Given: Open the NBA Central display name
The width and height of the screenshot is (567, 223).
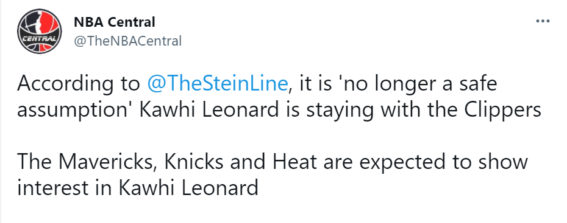Looking at the screenshot, I should 114,22.
